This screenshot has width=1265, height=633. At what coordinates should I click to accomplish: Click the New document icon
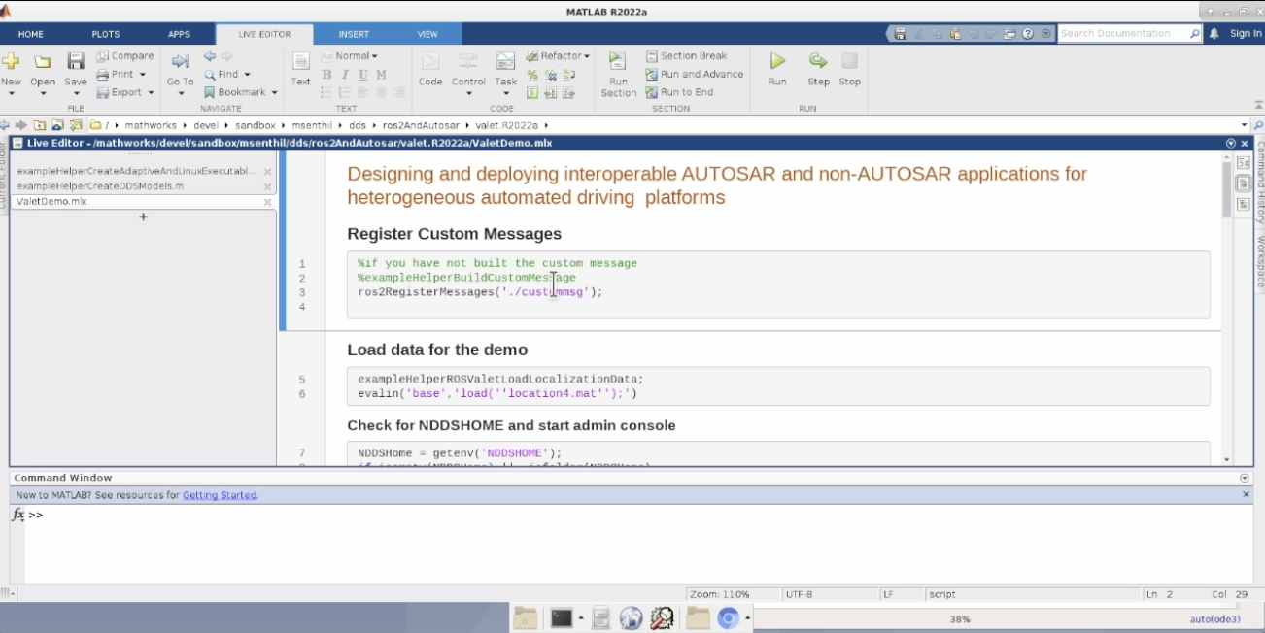[x=11, y=61]
